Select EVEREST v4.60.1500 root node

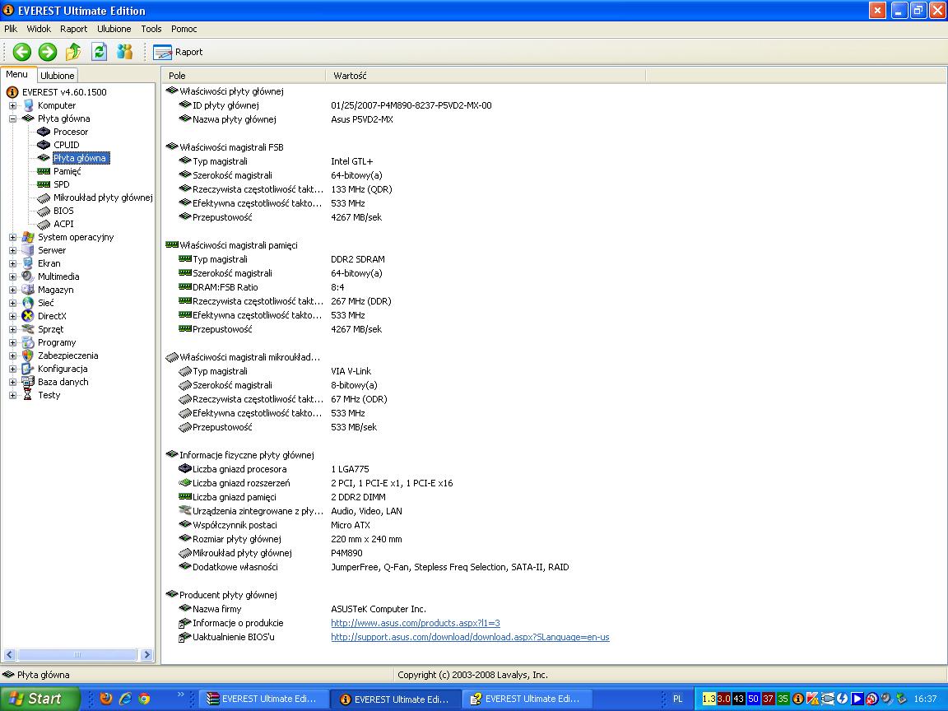pos(64,92)
